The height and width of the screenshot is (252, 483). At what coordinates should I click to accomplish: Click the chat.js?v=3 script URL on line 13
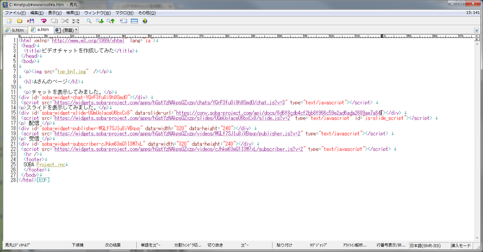coord(170,103)
